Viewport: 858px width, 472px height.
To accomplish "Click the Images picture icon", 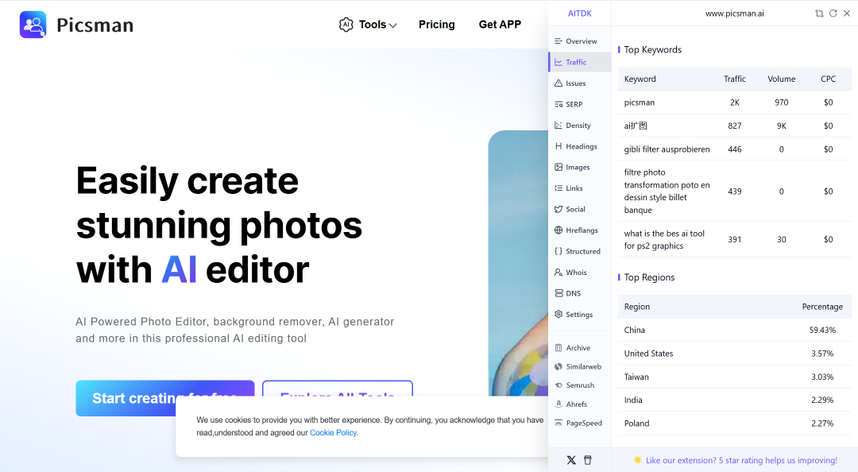I will click(x=558, y=167).
